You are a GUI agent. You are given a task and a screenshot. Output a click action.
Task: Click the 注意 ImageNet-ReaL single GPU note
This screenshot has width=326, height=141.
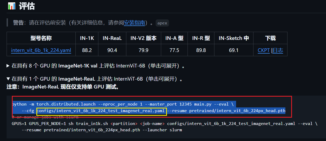tap(63, 87)
